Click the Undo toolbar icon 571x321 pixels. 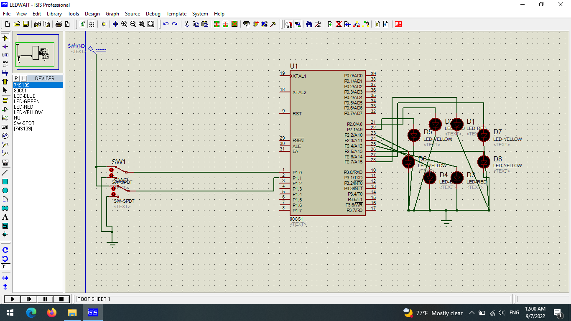pyautogui.click(x=165, y=24)
